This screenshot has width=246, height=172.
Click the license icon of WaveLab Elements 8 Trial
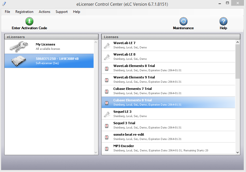click(x=107, y=69)
